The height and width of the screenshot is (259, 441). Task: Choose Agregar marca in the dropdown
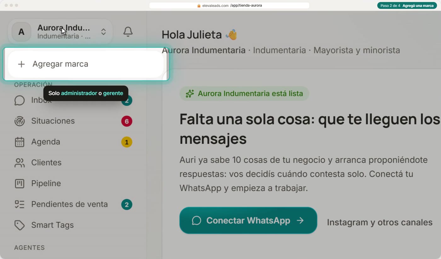tap(86, 64)
